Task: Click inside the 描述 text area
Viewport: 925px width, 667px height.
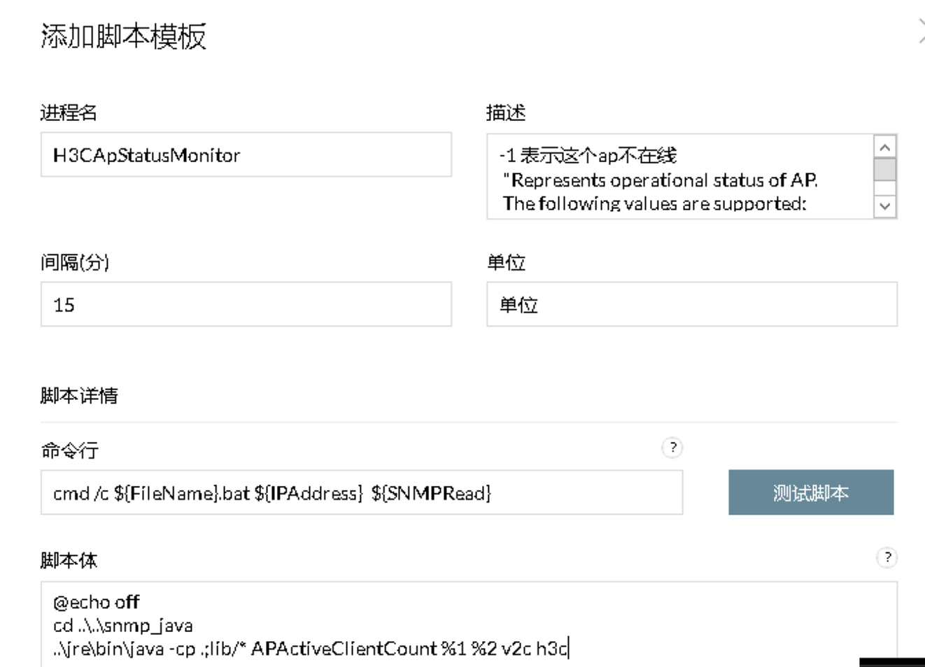Action: click(x=681, y=176)
